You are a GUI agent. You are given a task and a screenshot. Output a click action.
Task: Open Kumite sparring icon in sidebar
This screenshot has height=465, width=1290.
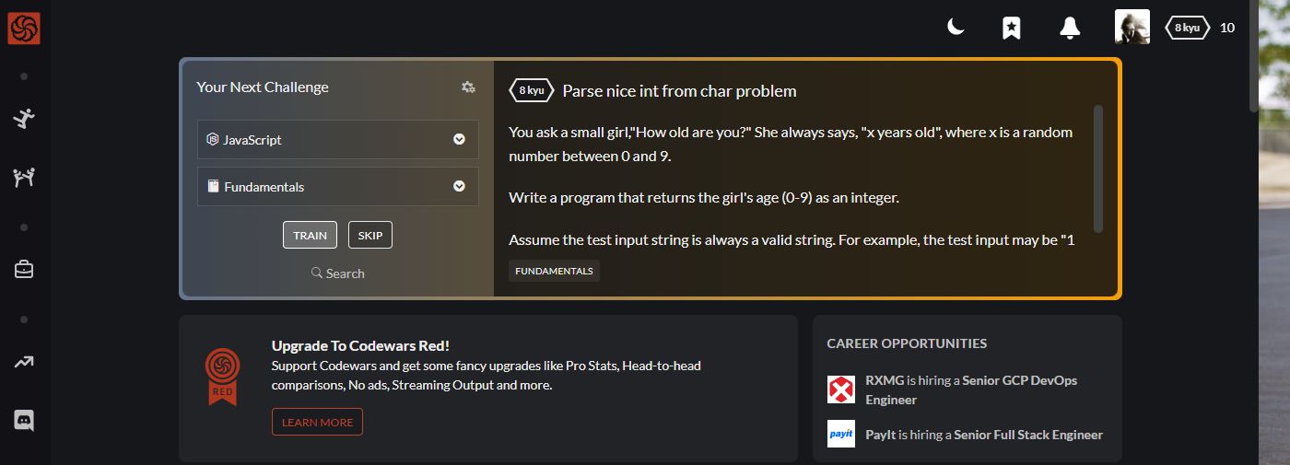click(24, 178)
